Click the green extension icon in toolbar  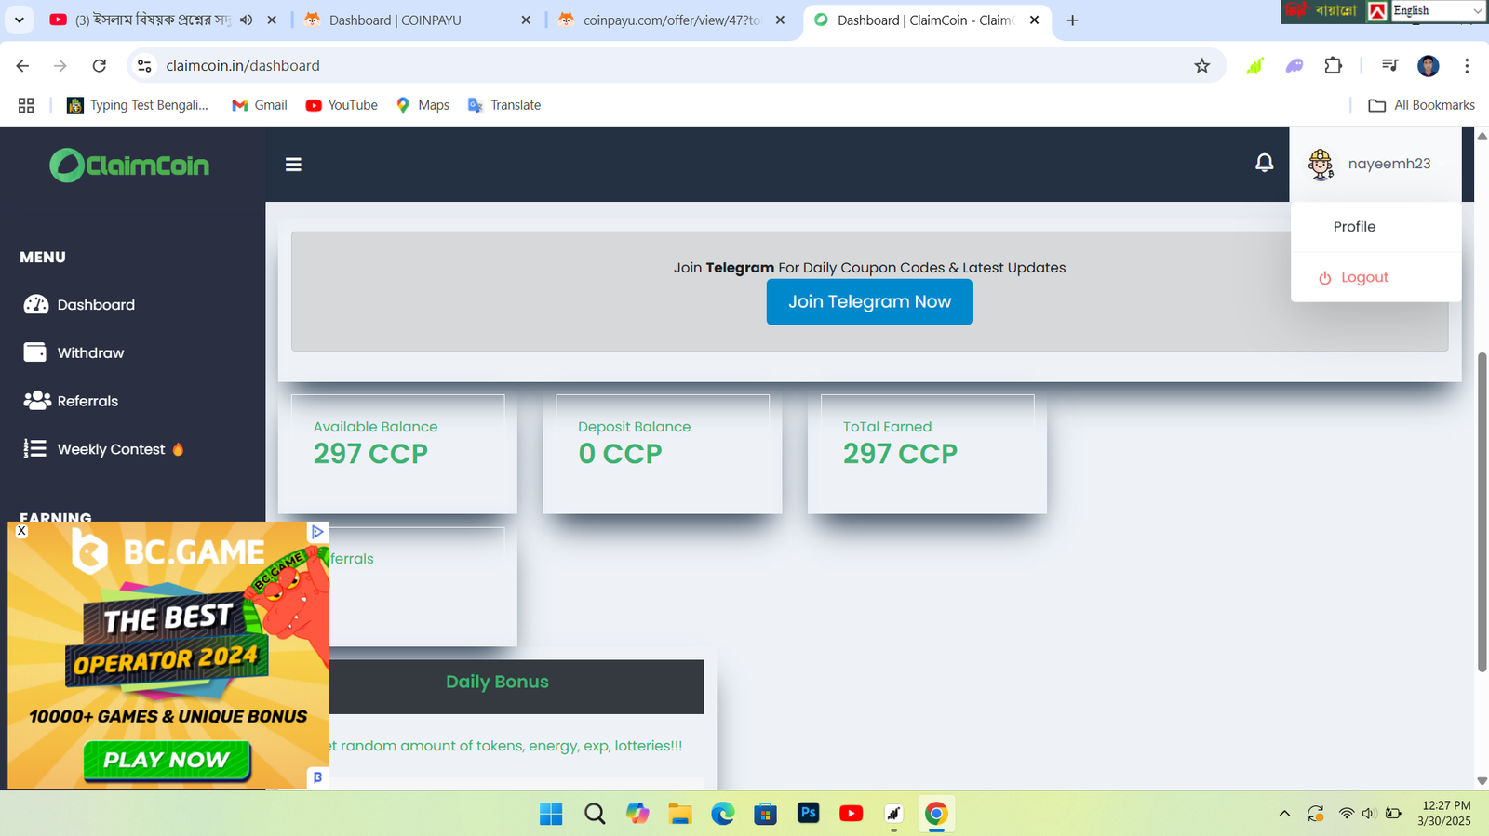pos(1255,65)
